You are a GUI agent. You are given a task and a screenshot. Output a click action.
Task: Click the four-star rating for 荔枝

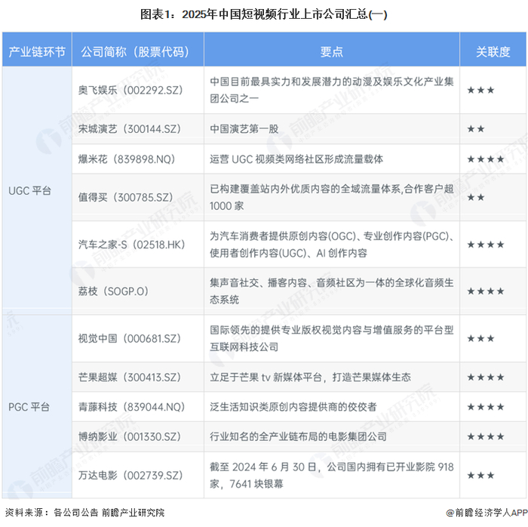click(x=486, y=291)
